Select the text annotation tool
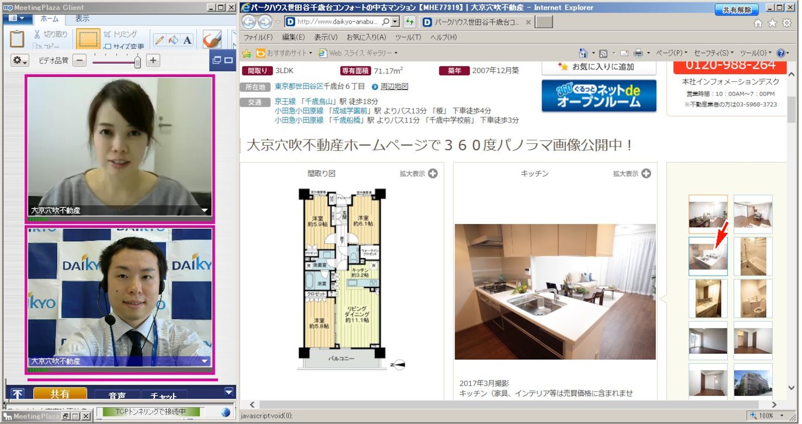 pyautogui.click(x=187, y=40)
